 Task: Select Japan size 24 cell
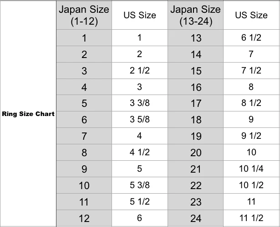click(196, 218)
